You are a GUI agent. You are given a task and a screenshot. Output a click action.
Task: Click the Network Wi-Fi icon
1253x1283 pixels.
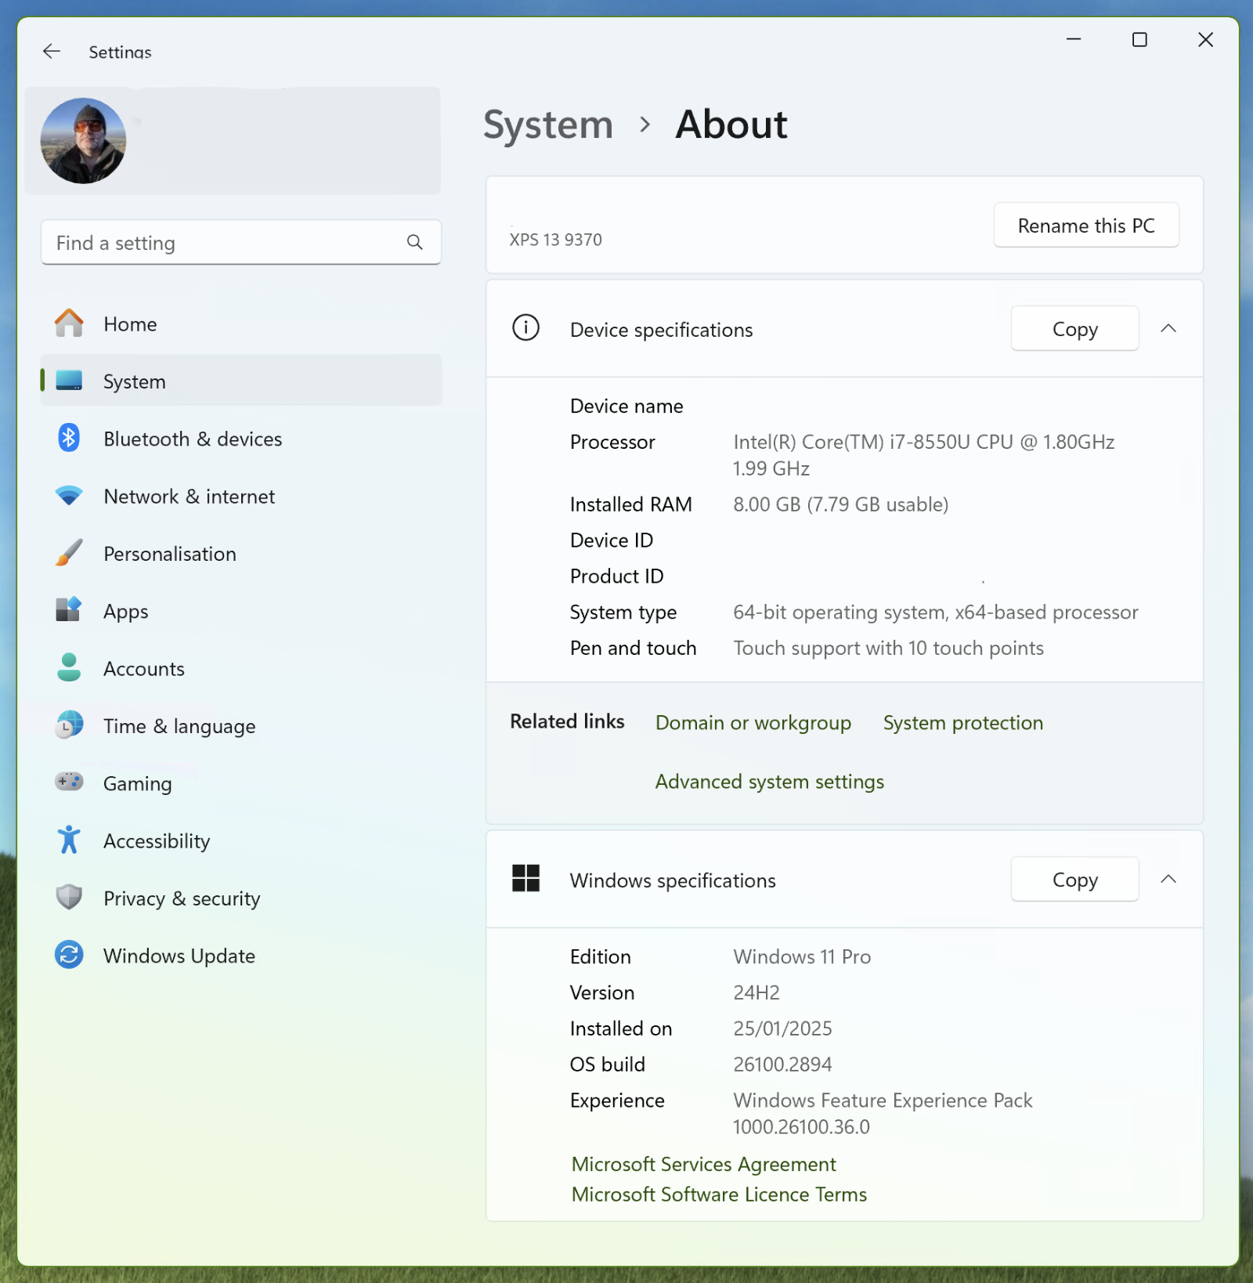69,496
